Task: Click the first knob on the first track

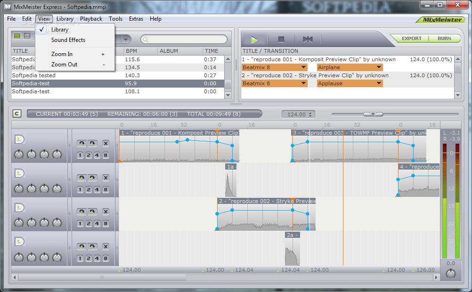Action: pyautogui.click(x=19, y=154)
